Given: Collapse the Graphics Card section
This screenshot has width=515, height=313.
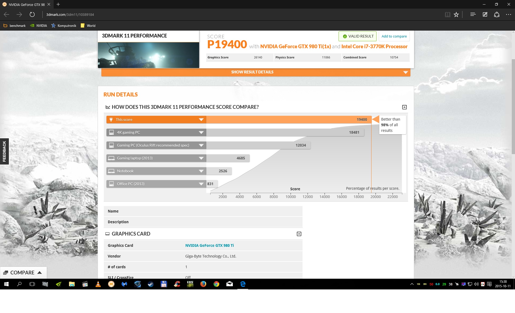Looking at the screenshot, I should click(299, 234).
